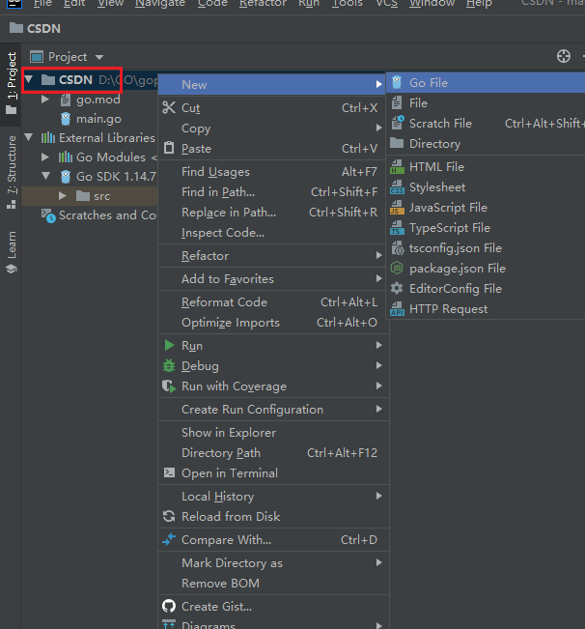The image size is (585, 629).
Task: Click the tsconfig.json File icon
Action: (x=398, y=248)
